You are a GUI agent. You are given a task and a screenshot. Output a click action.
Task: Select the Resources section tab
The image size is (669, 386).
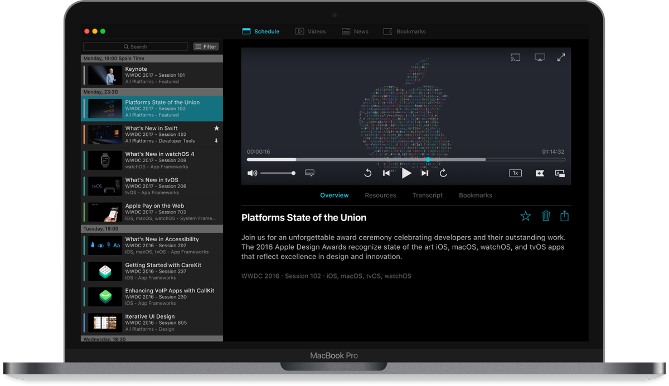coord(381,196)
